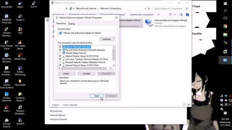Open taskbar search magnifier
232x130 pixels.
click(225, 10)
